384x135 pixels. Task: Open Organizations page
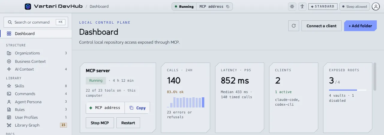tap(36, 53)
